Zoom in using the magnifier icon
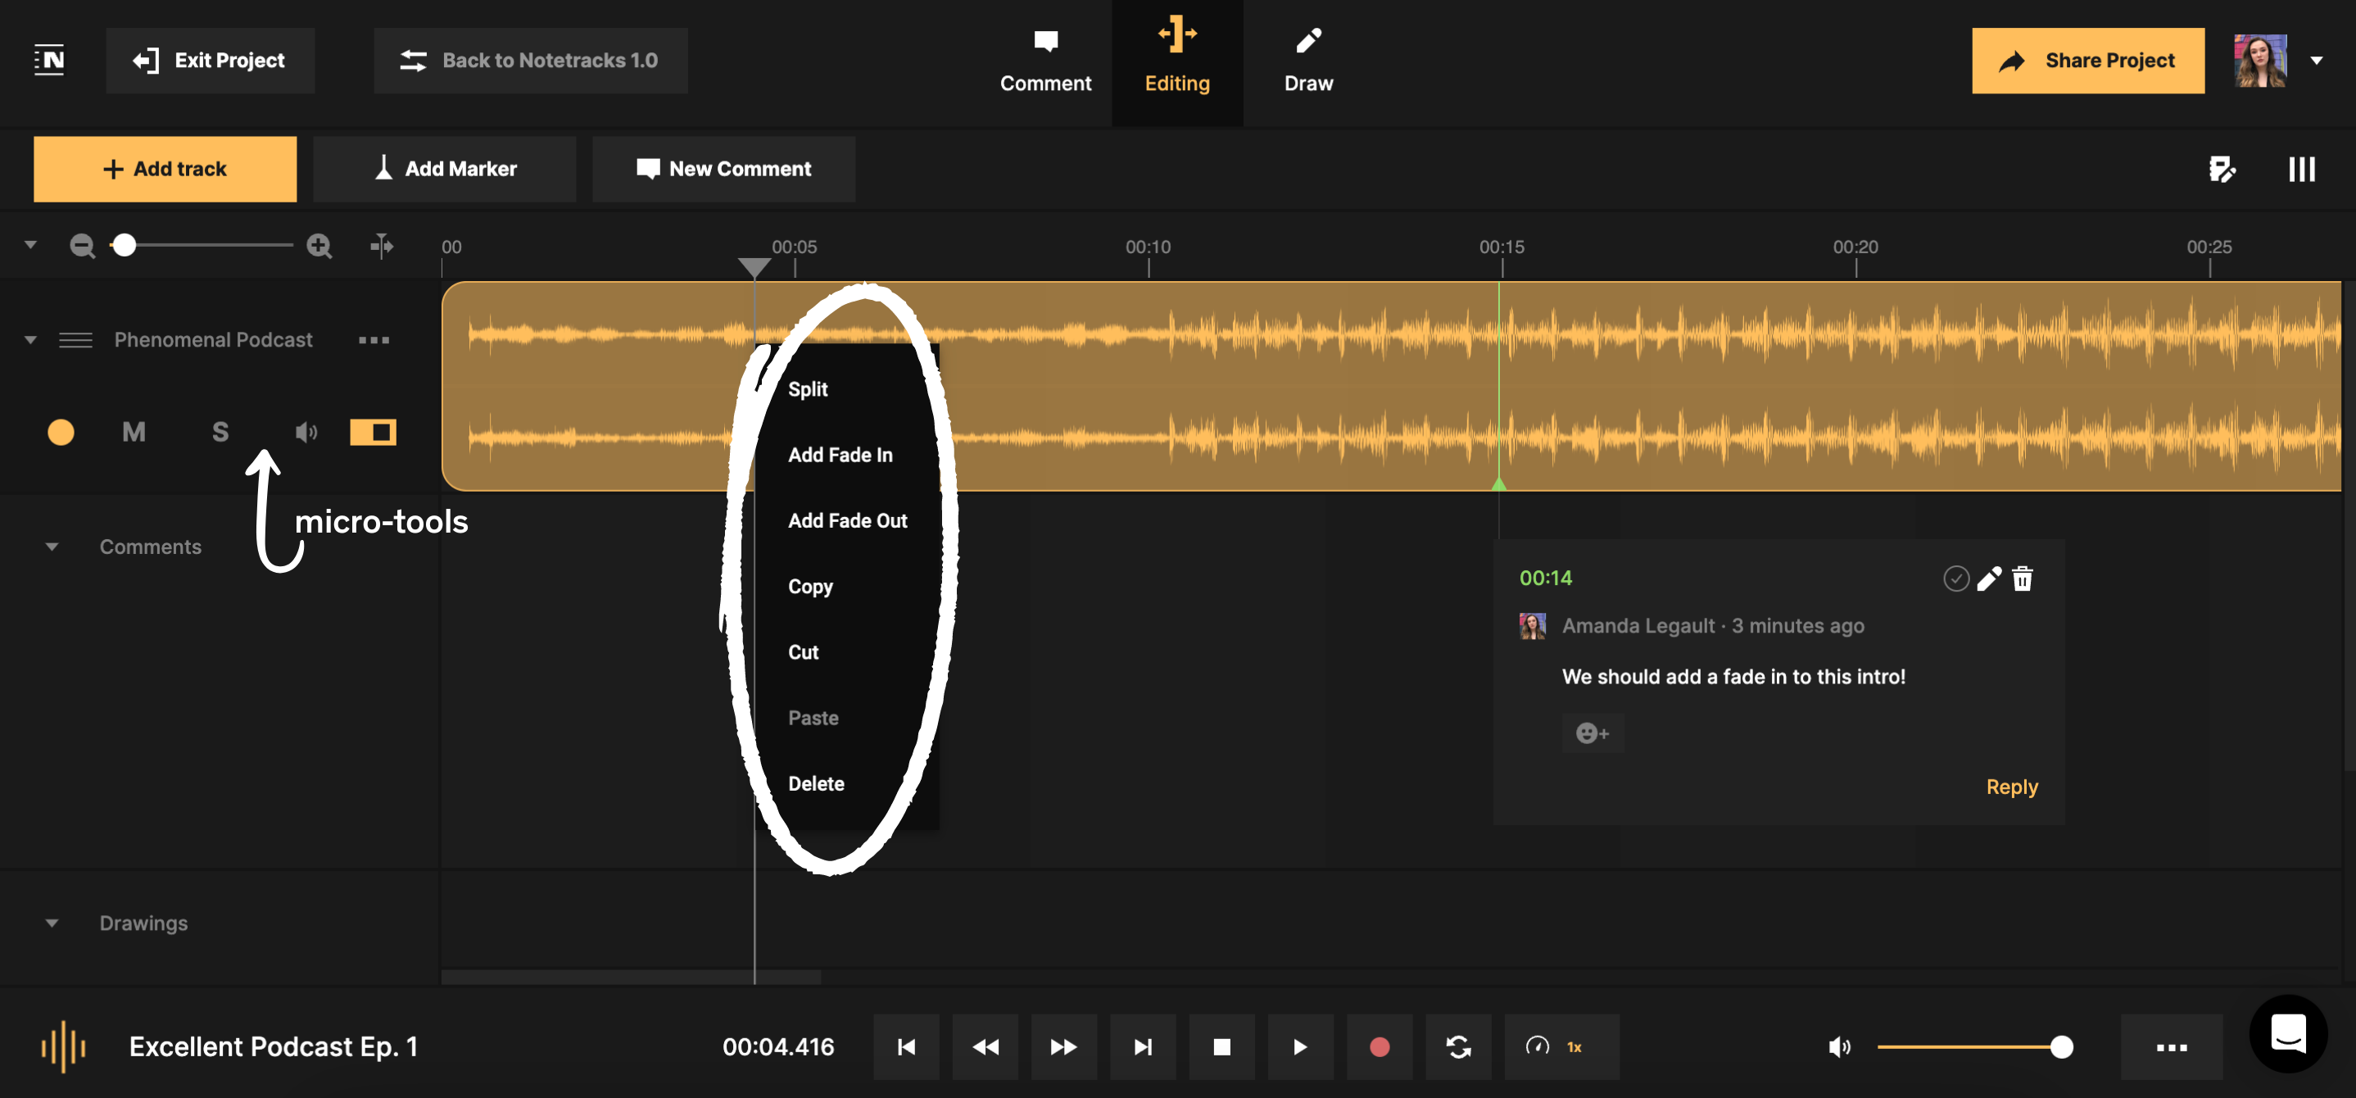The height and width of the screenshot is (1098, 2356). [319, 245]
